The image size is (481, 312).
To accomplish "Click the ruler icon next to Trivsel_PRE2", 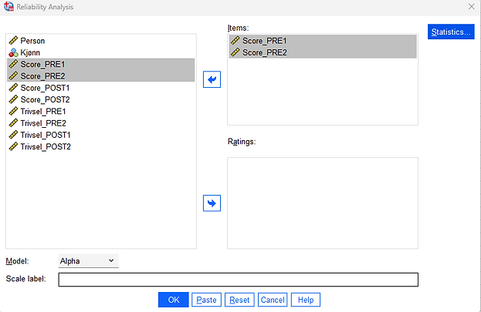I will click(13, 123).
